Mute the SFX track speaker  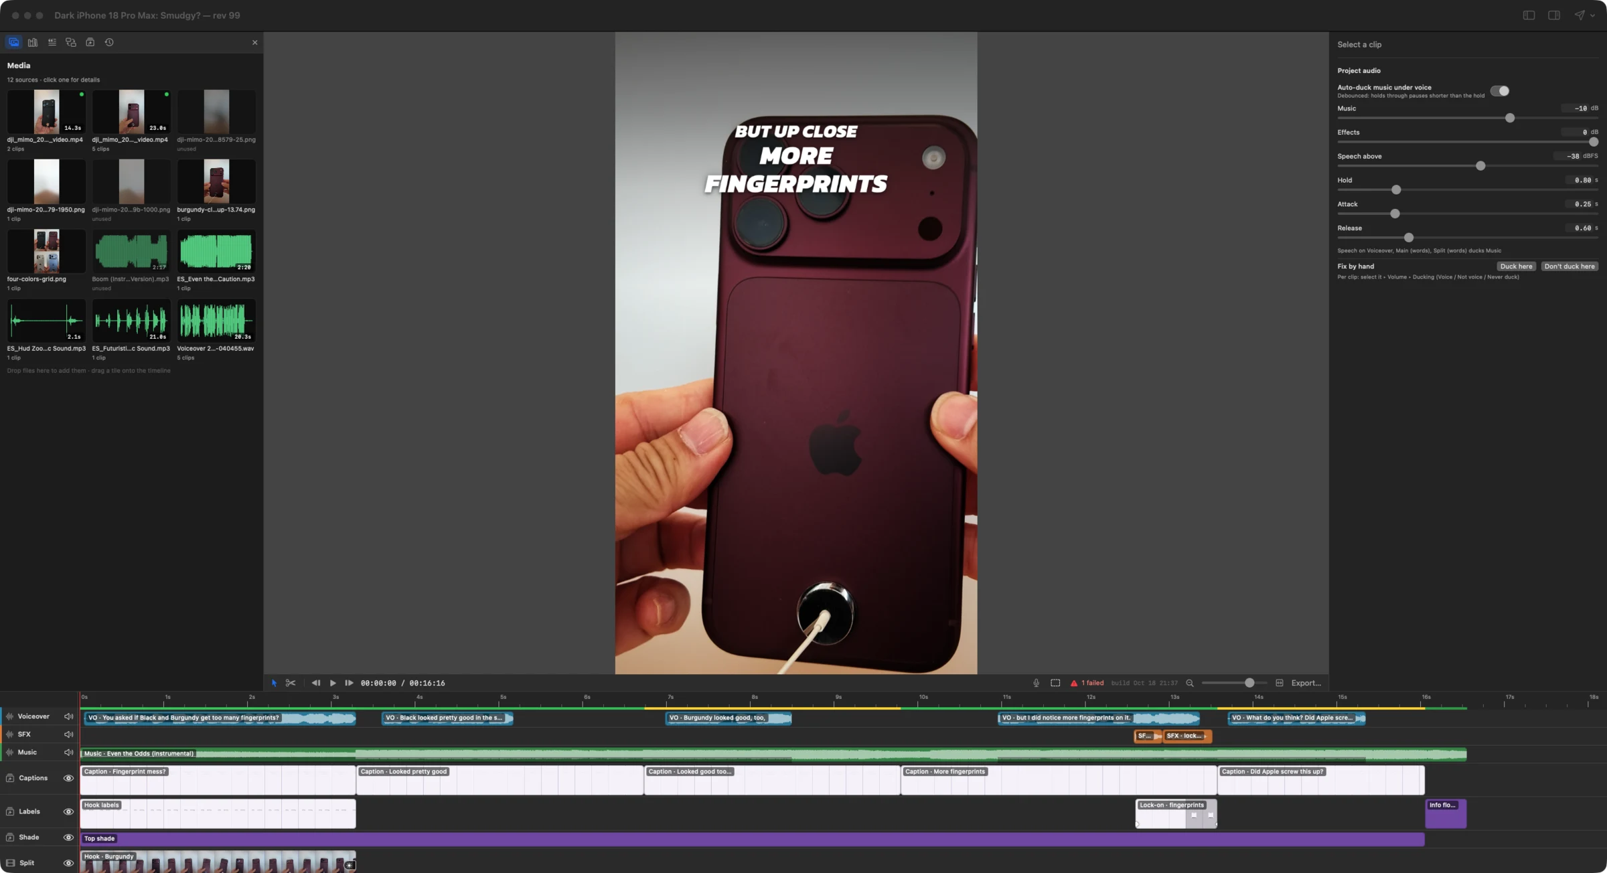click(x=68, y=734)
